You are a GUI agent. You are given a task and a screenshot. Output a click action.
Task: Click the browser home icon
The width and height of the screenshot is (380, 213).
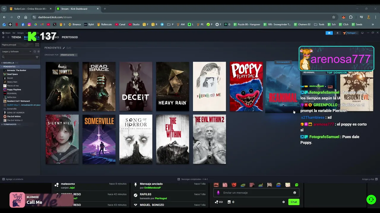click(x=26, y=17)
